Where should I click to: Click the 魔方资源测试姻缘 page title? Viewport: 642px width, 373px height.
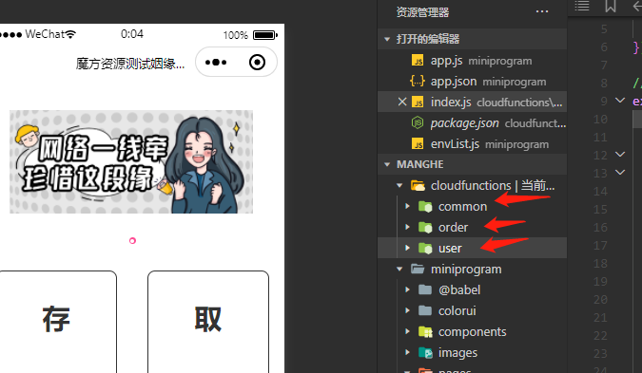130,64
